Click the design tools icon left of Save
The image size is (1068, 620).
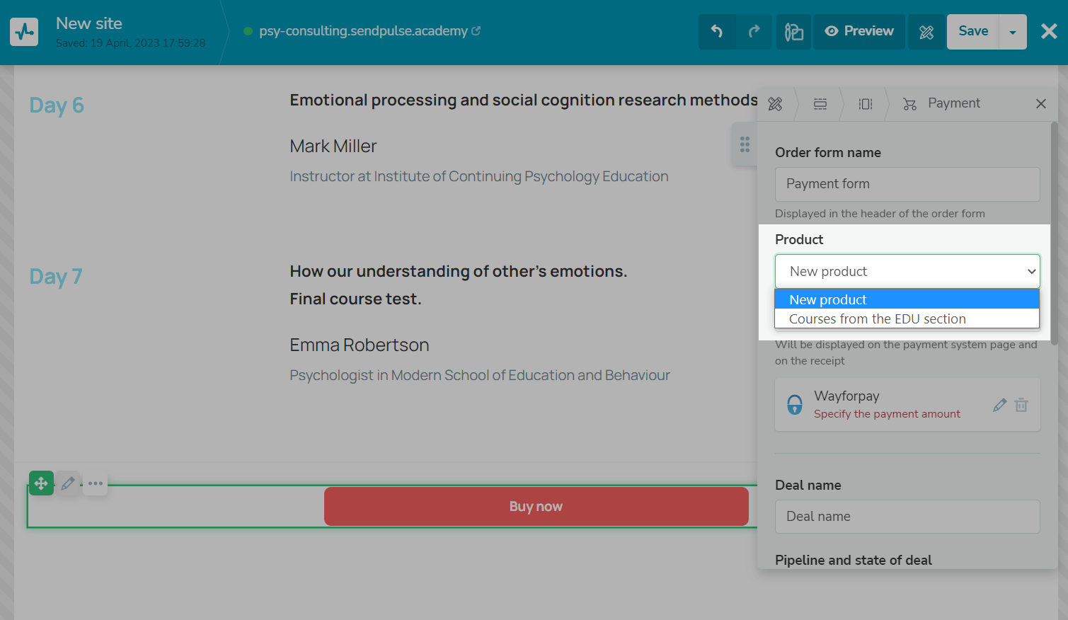[x=926, y=32]
